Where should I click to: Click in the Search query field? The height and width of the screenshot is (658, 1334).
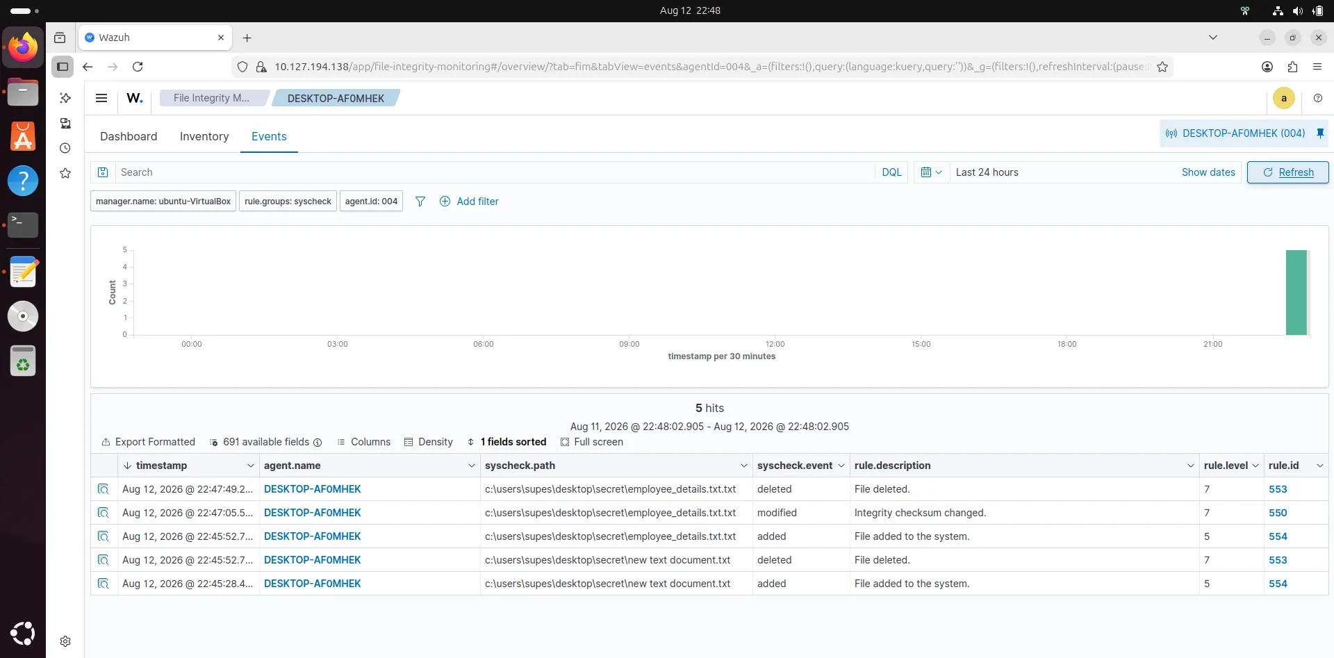tap(495, 172)
